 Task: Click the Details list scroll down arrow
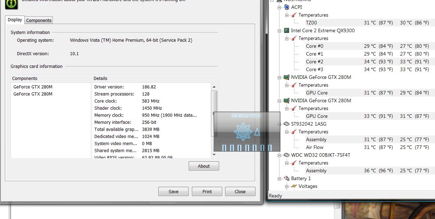(x=214, y=155)
